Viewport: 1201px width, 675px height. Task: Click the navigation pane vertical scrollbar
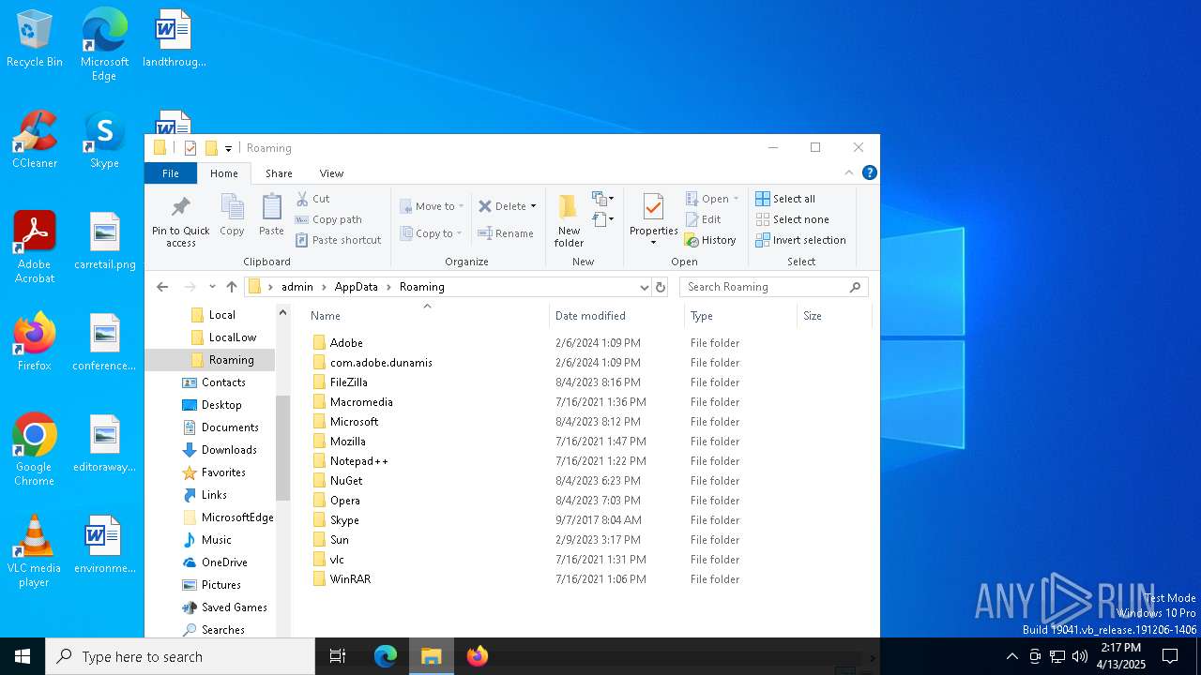coord(282,448)
